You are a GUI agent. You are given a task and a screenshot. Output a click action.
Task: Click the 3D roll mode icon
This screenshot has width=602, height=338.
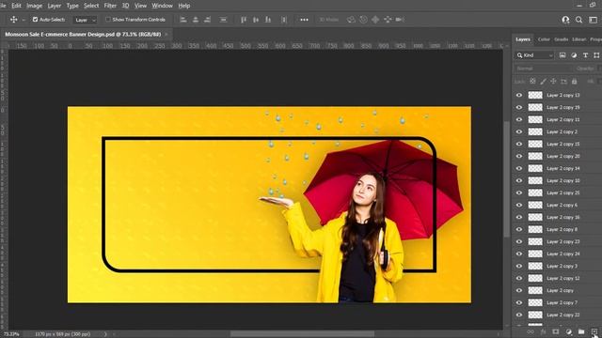pos(363,20)
